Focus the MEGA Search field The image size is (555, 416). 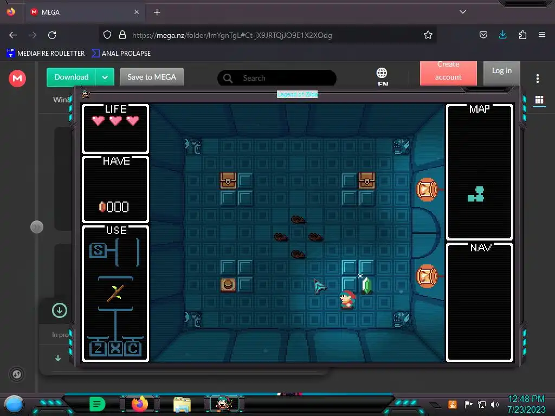[277, 78]
